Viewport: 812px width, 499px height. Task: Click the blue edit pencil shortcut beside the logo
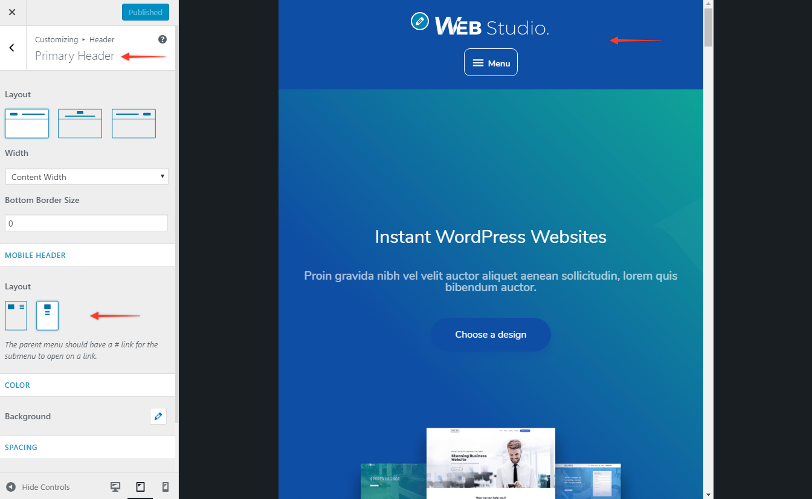[419, 21]
